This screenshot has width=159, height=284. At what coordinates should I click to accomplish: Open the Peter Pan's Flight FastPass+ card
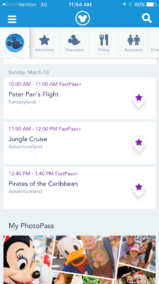(x=79, y=98)
